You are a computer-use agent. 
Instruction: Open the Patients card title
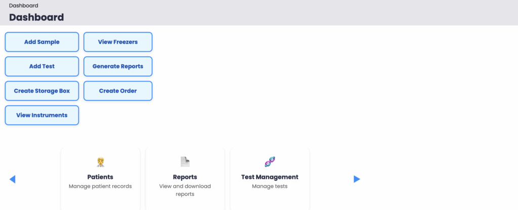100,177
